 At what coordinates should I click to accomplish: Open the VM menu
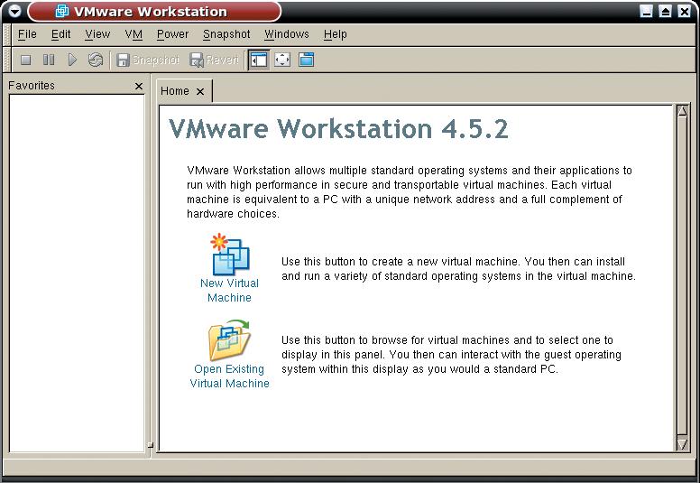[x=134, y=34]
